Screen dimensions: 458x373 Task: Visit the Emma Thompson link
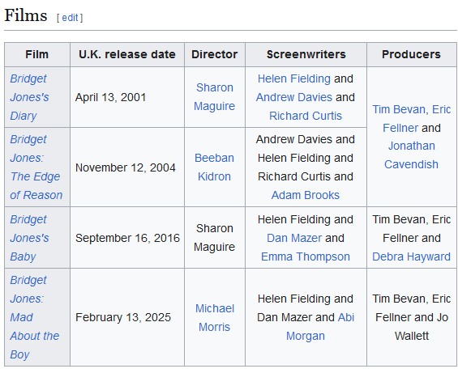point(306,257)
